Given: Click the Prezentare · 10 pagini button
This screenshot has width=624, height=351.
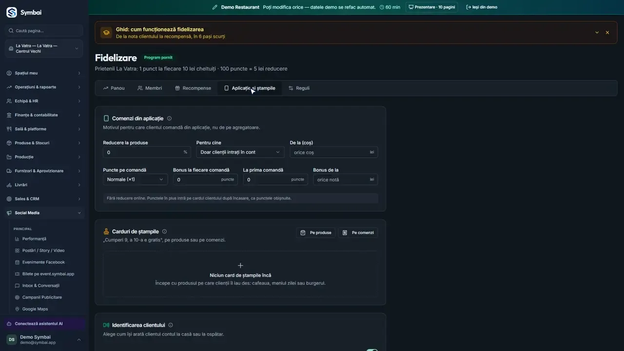Looking at the screenshot, I should pos(431,7).
